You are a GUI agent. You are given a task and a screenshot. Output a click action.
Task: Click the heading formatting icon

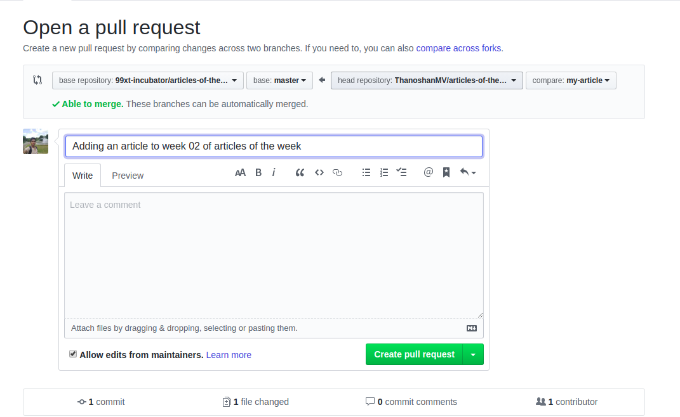(x=240, y=172)
